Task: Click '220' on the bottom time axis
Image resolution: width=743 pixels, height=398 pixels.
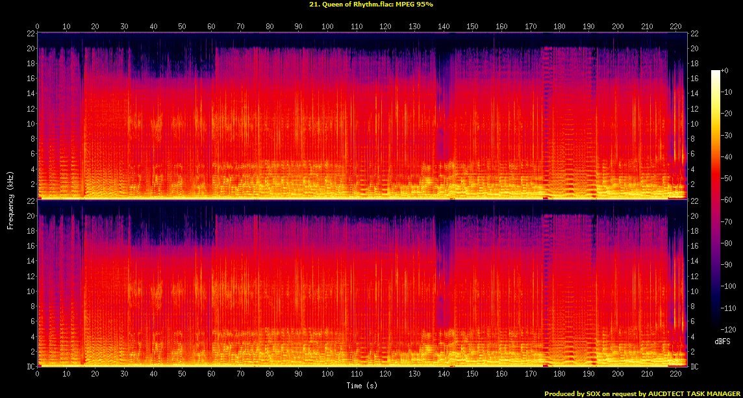Action: tap(675, 373)
